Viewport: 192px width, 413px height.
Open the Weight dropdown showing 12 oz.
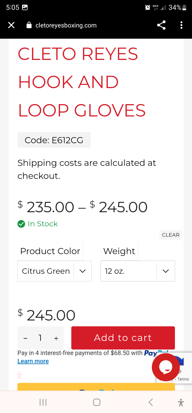point(138,271)
